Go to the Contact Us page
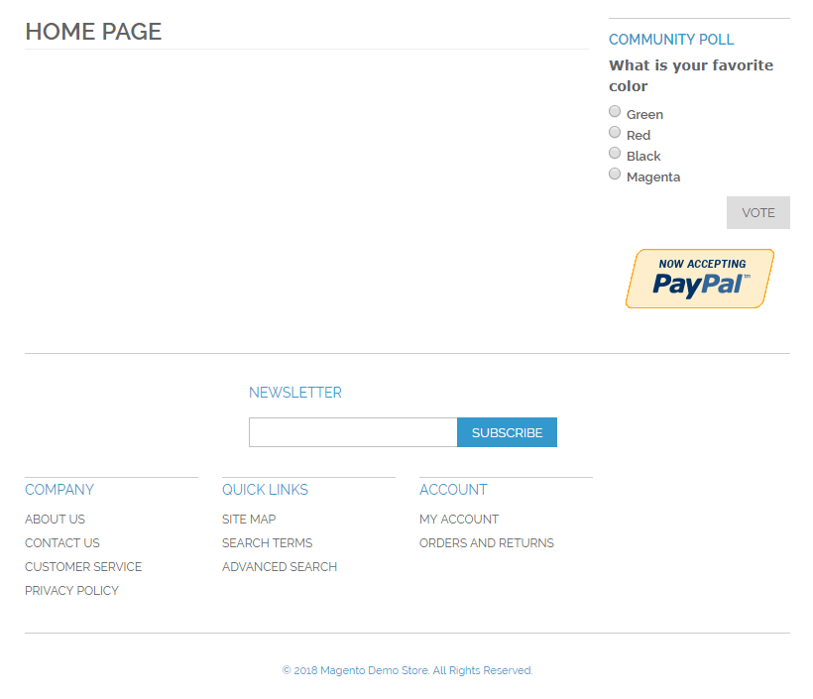Image resolution: width=813 pixels, height=699 pixels. pyautogui.click(x=61, y=543)
